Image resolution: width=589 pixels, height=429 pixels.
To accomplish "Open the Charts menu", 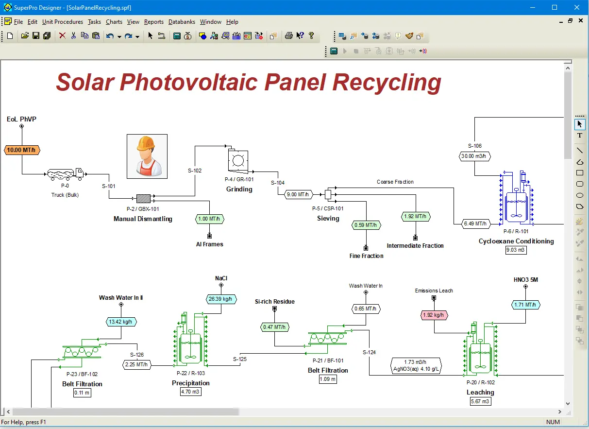I will point(114,22).
